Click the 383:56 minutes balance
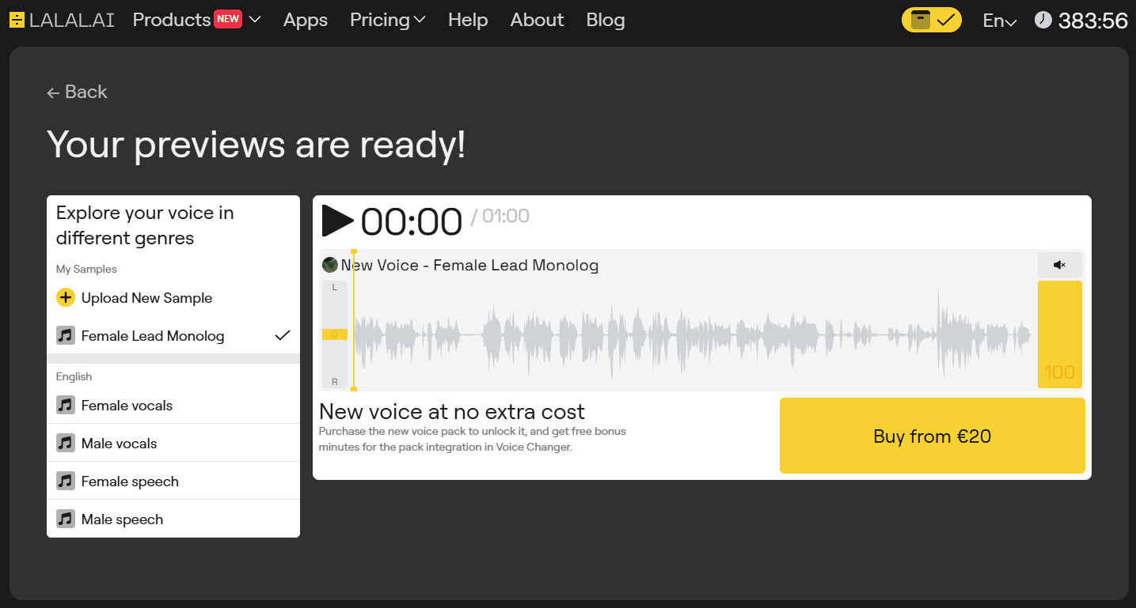The image size is (1136, 608). pyautogui.click(x=1092, y=21)
